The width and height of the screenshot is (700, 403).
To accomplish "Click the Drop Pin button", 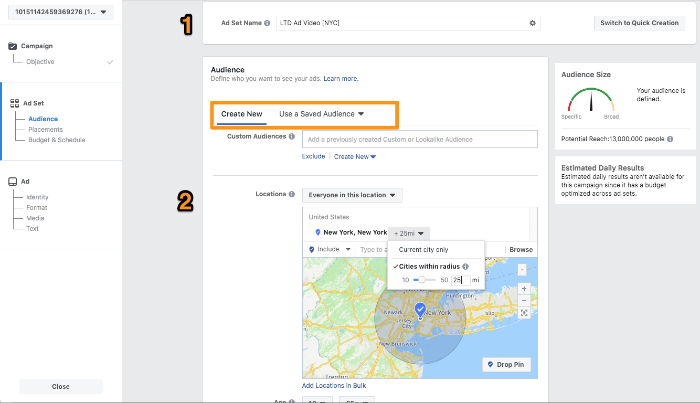I will coord(506,365).
